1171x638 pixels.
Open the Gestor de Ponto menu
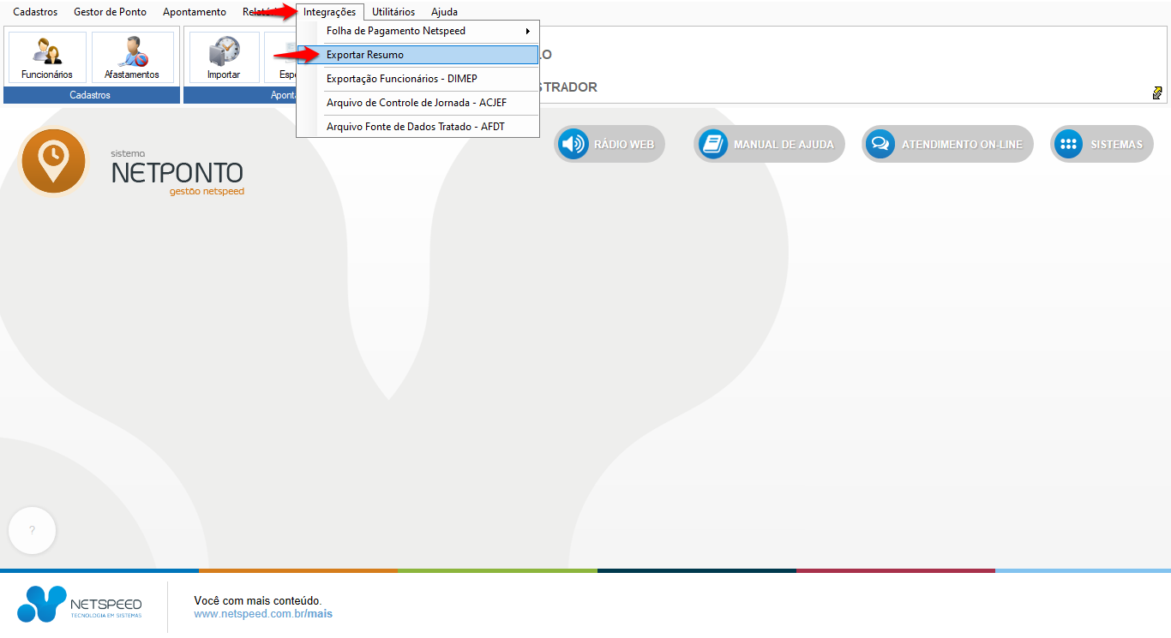coord(110,12)
